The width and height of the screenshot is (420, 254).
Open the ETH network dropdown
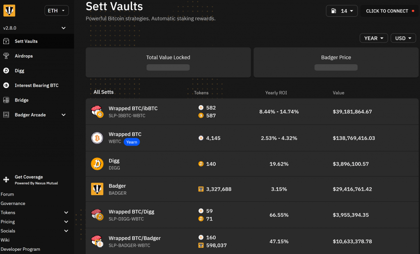[57, 11]
